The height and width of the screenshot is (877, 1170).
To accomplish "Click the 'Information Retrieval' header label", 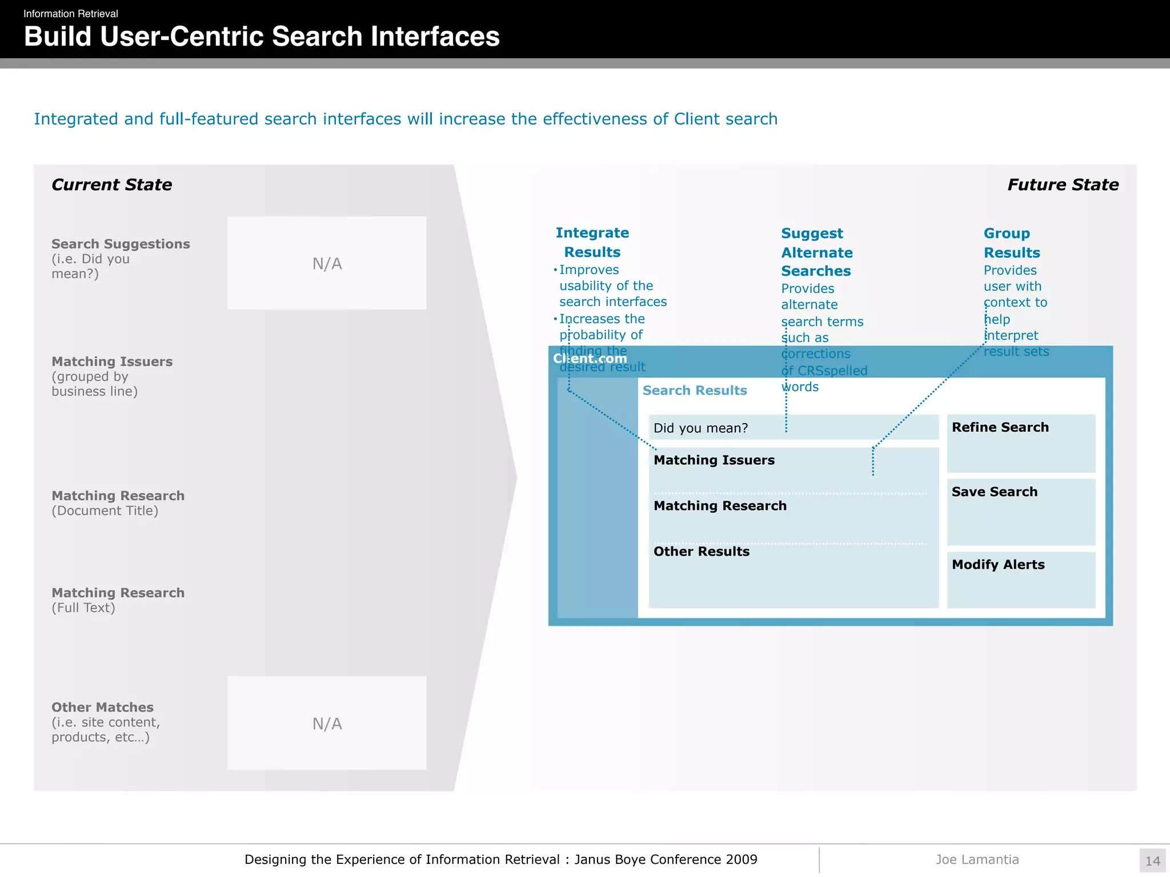I will (71, 14).
